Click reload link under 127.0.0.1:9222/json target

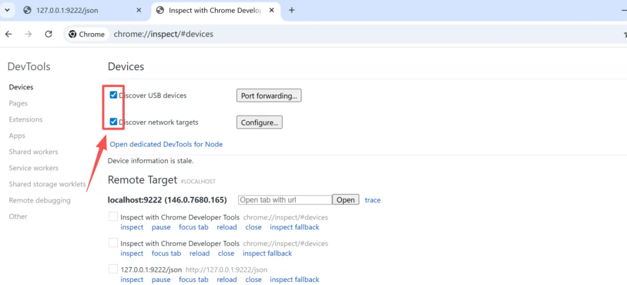[227, 279]
